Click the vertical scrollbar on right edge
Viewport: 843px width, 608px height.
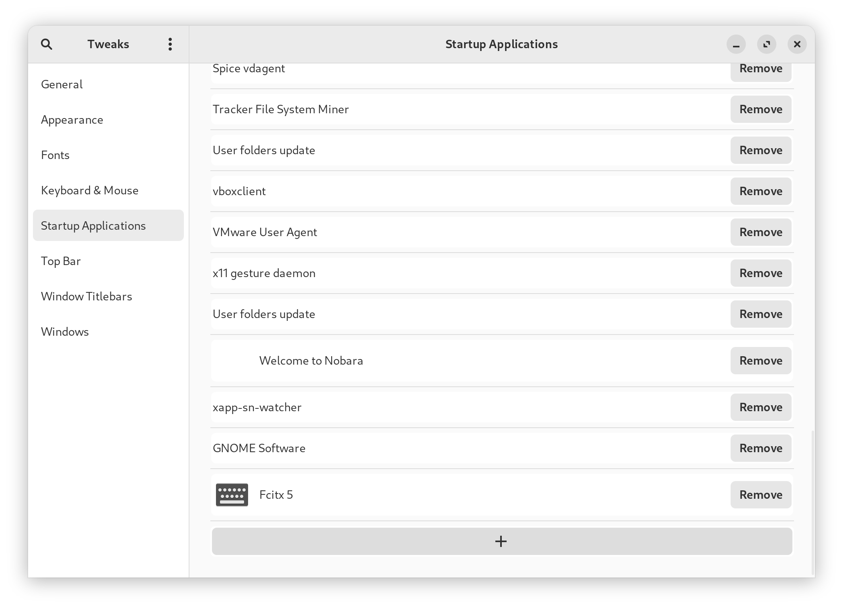[x=812, y=502]
